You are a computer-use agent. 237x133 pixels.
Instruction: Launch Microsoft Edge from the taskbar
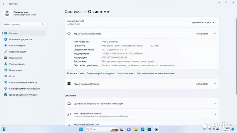(143, 129)
